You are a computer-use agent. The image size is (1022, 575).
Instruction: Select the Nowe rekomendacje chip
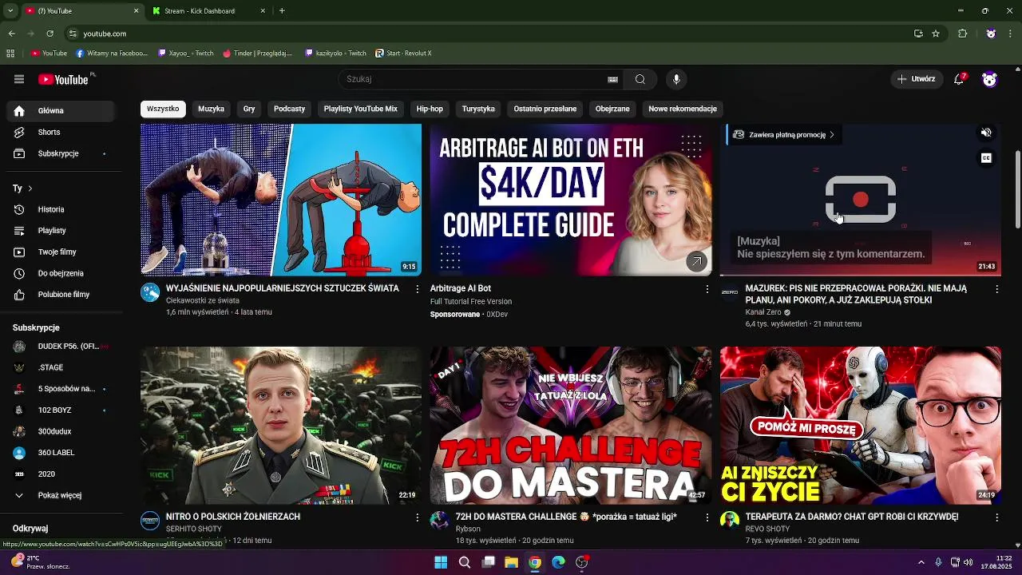(x=683, y=109)
